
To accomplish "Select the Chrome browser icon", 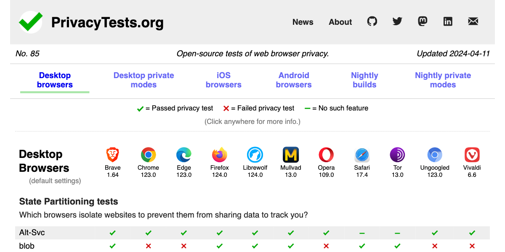I will 148,155.
